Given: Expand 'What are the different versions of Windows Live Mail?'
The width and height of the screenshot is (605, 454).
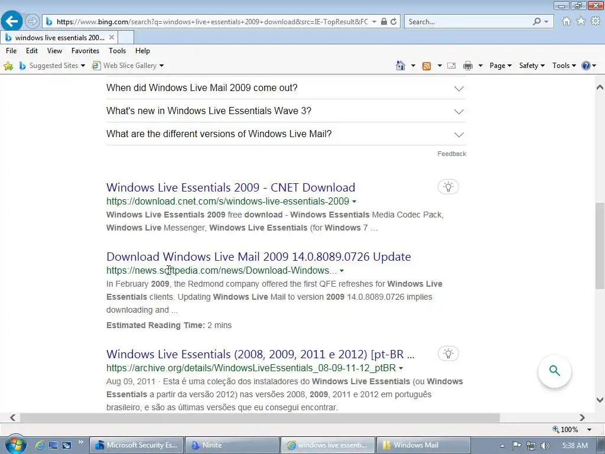Looking at the screenshot, I should point(285,134).
